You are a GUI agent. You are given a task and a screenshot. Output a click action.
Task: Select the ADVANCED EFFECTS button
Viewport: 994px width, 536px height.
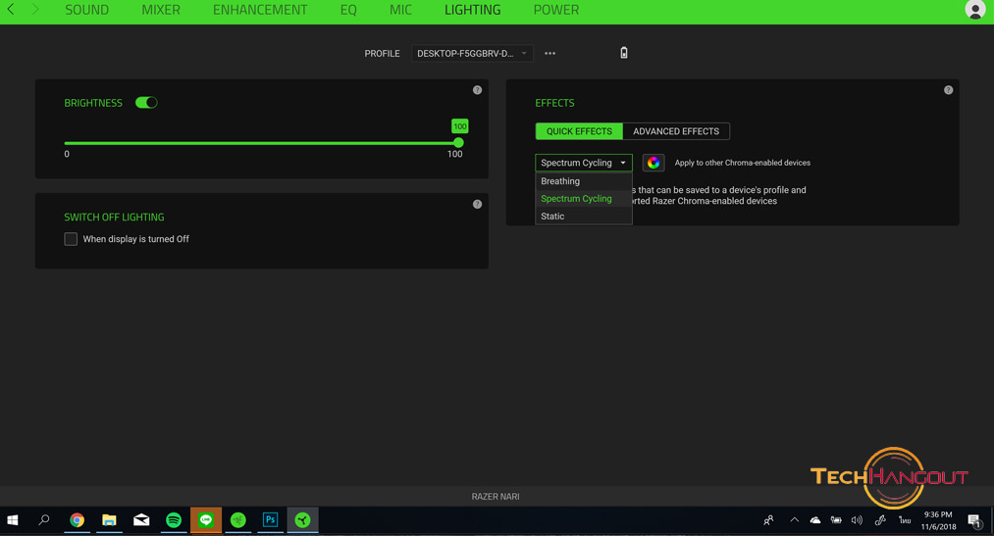[676, 131]
